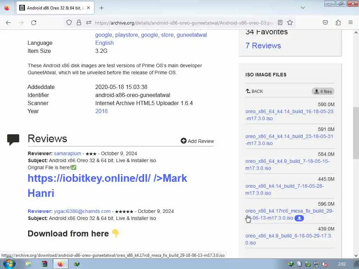
Task: Open tracking protection shield icon
Action: click(x=69, y=22)
